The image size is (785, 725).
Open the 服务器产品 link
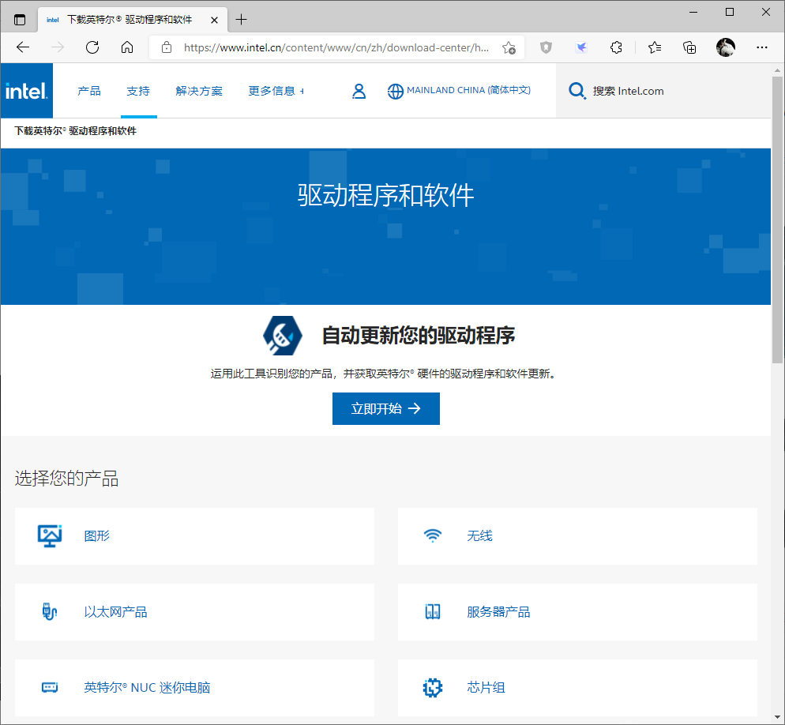(498, 612)
